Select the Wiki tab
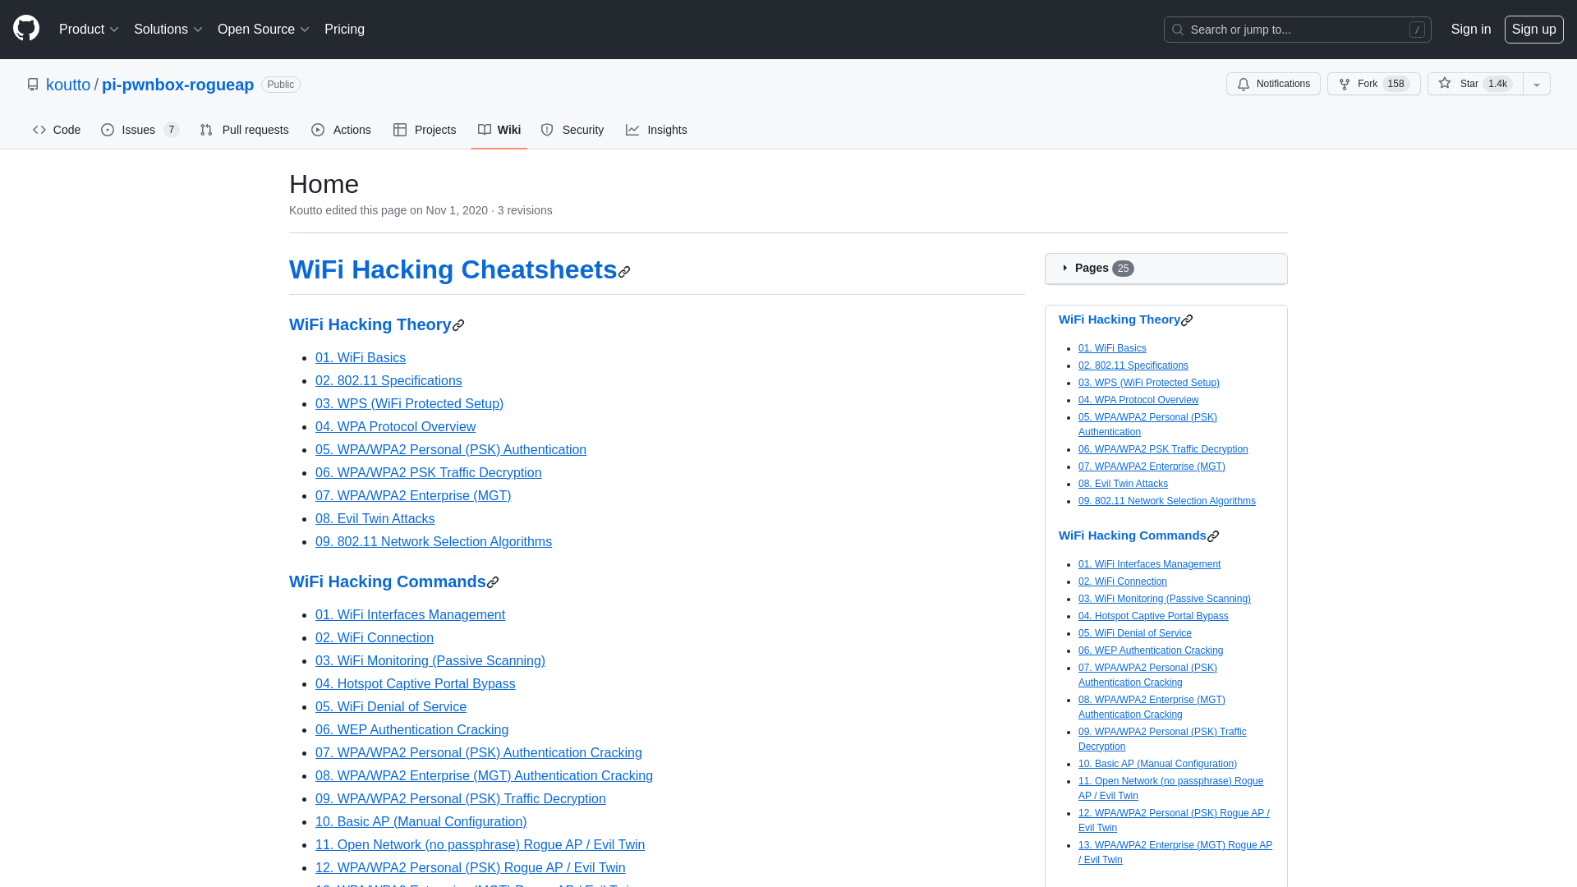The height and width of the screenshot is (887, 1577). [499, 130]
